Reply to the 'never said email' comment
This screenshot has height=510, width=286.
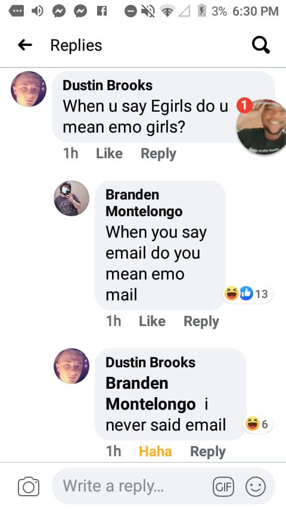[x=208, y=451]
